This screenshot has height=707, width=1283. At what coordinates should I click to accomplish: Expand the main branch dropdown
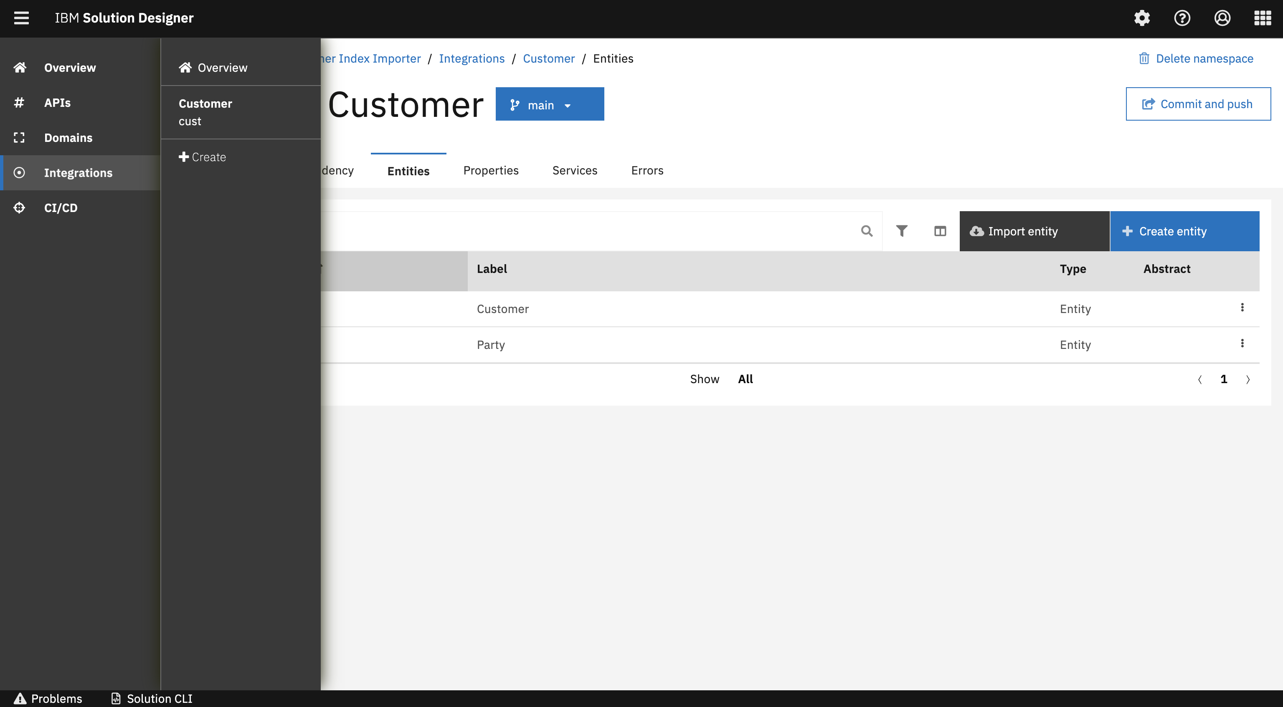(549, 105)
